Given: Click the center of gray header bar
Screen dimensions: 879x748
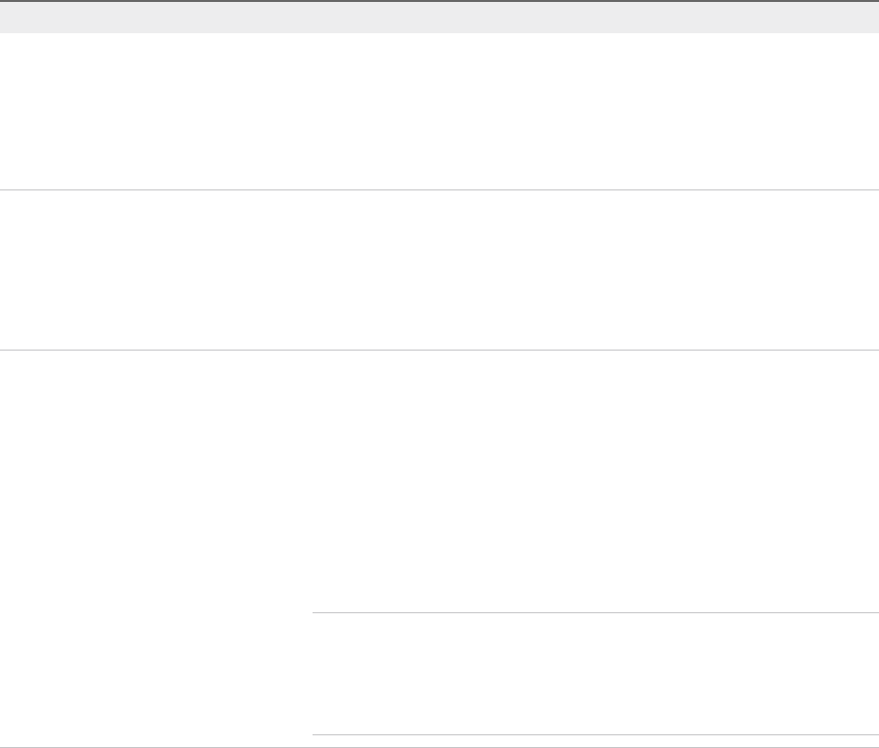Looking at the screenshot, I should pyautogui.click(x=439, y=18).
